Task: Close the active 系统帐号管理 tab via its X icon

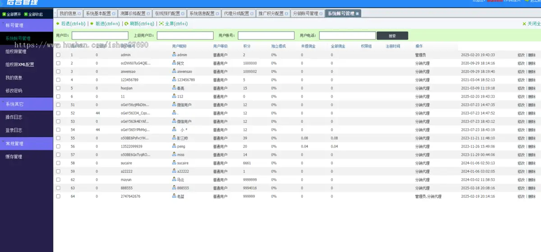Action: point(358,13)
